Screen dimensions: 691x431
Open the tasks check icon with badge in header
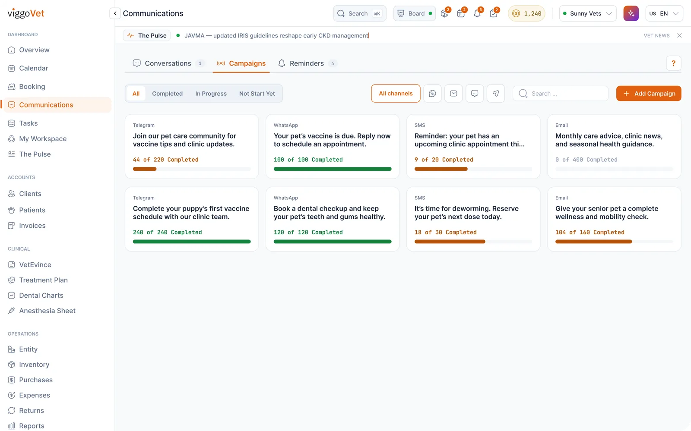pos(494,13)
